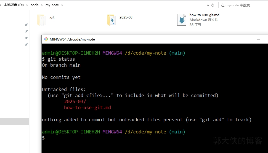268x153 pixels.
Task: Open the 2025-03 folder icon
Action: (x=112, y=20)
